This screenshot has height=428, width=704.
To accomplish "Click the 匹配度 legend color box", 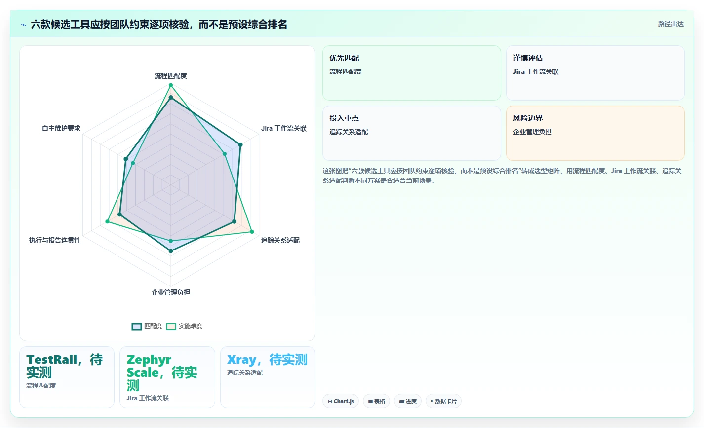I will 137,326.
